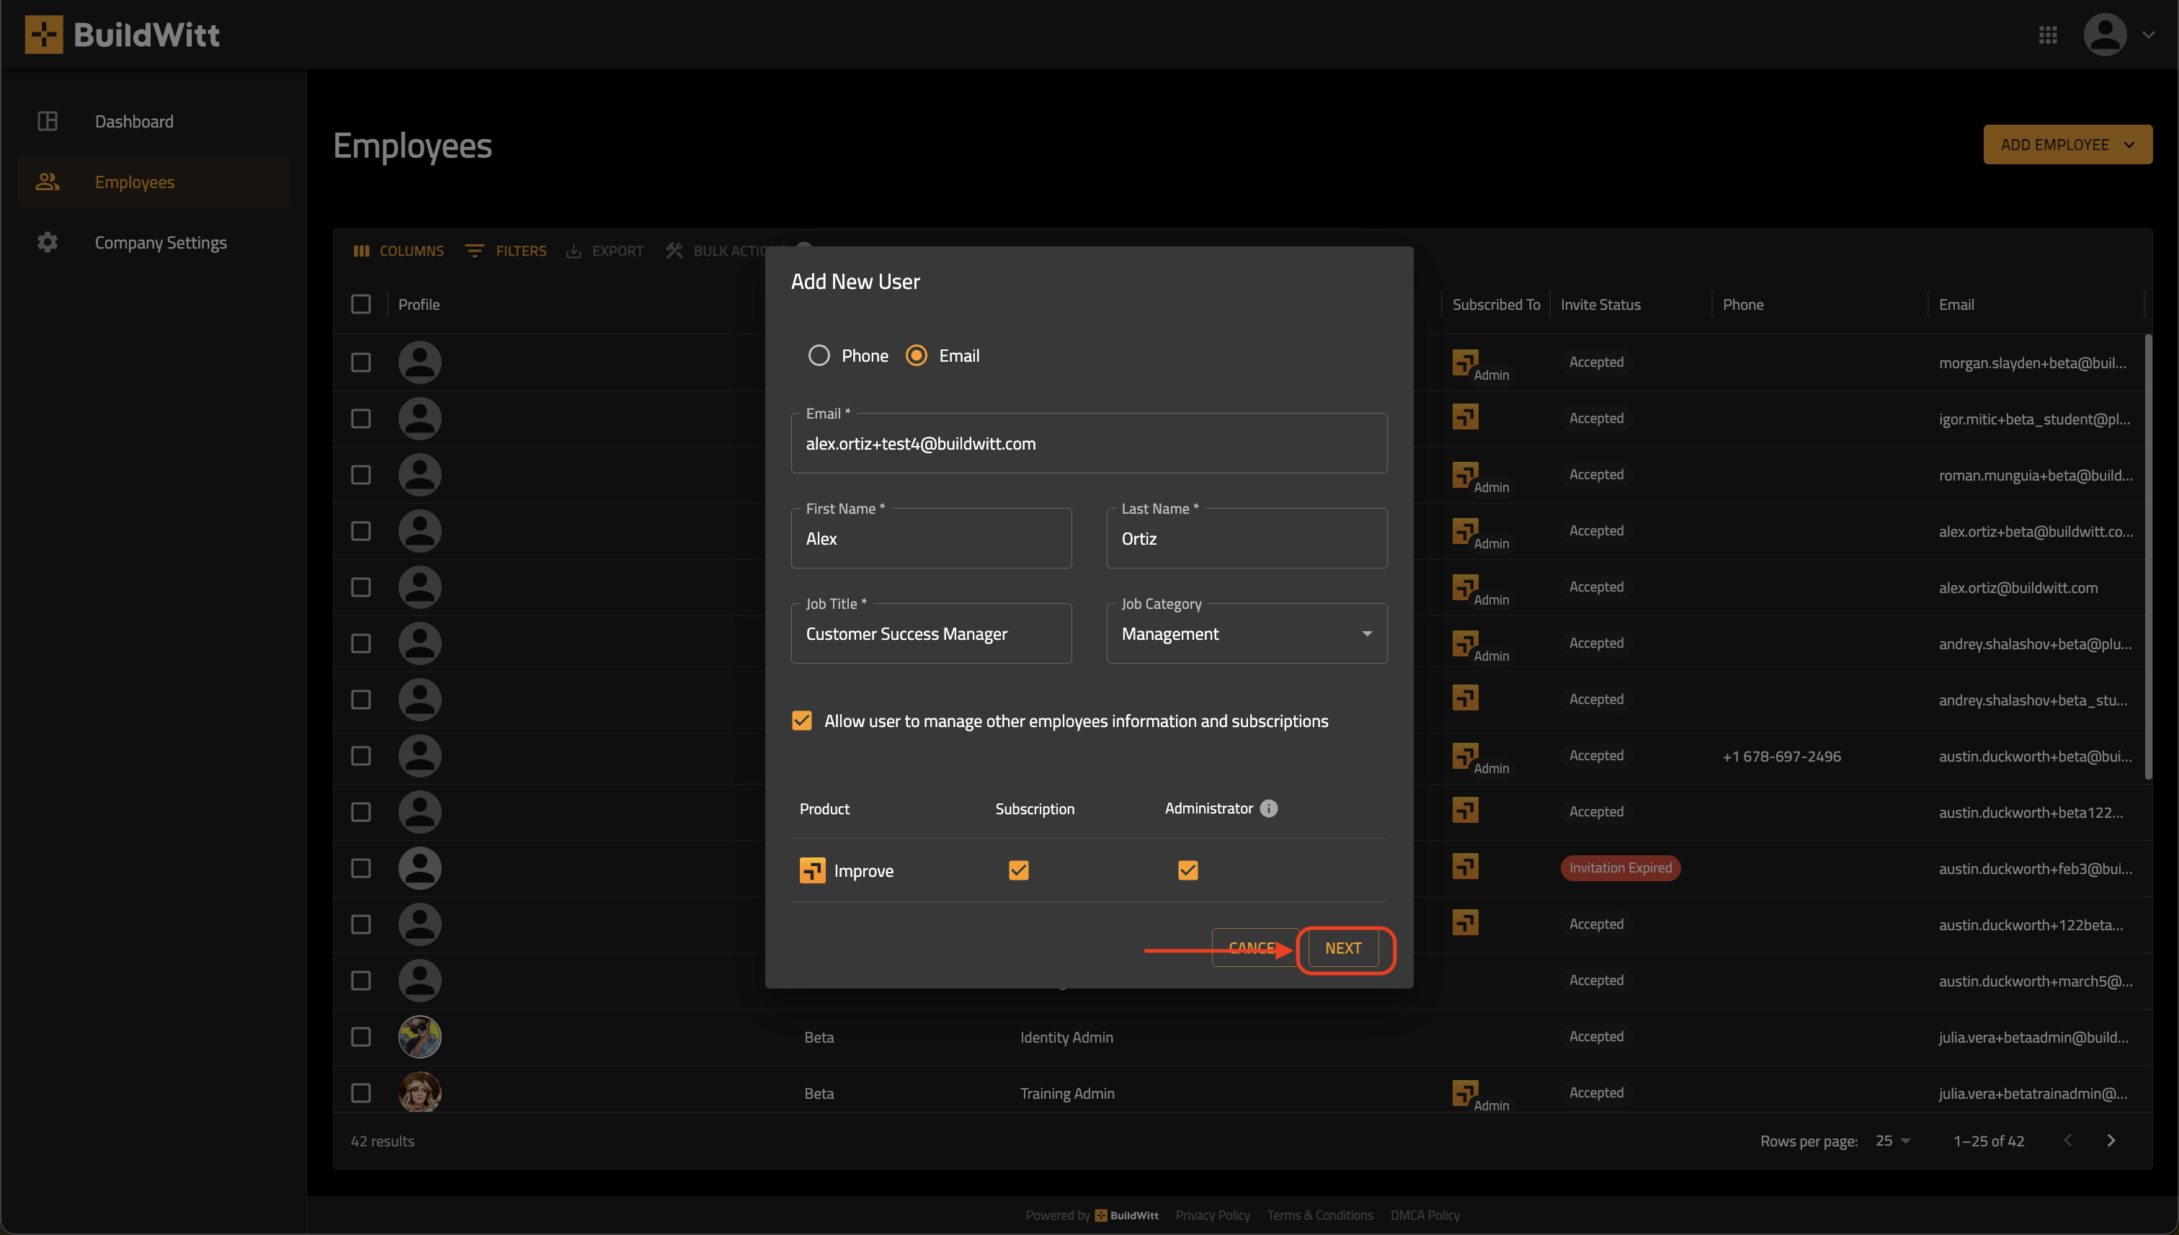The height and width of the screenshot is (1235, 2179).
Task: Click the Email input field
Action: [x=1089, y=444]
